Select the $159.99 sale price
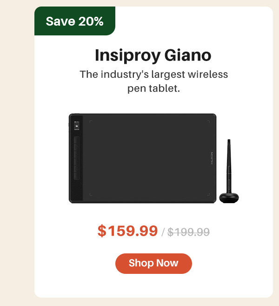 point(127,231)
